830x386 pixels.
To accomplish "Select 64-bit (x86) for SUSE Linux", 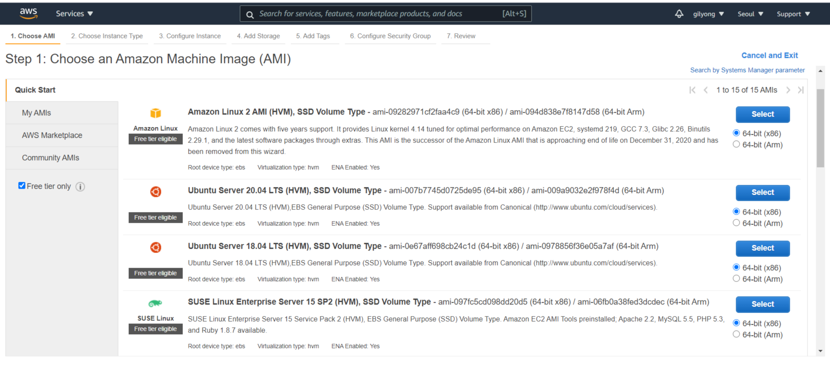I will (x=736, y=323).
